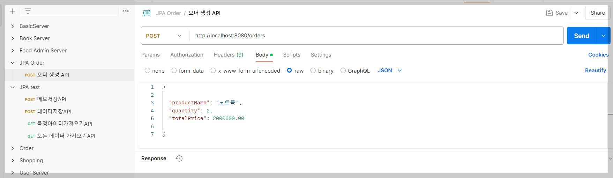613x178 pixels.
Task: Open the Save options dropdown arrow
Action: [x=576, y=13]
